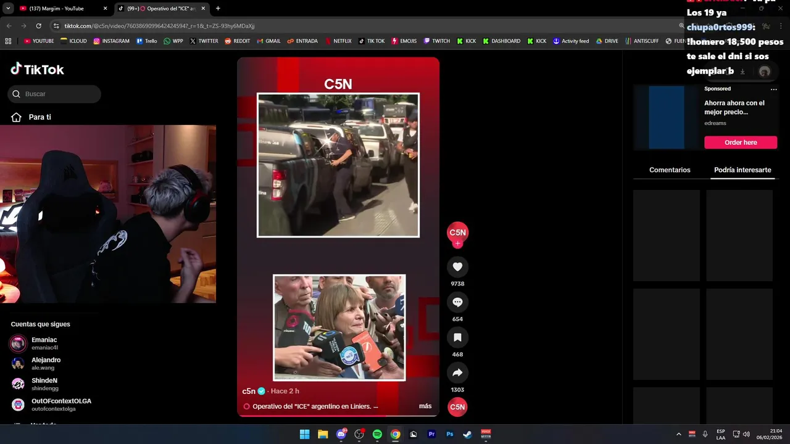Viewport: 790px width, 444px height.
Task: Open the Activity feed bookmark
Action: point(571,41)
